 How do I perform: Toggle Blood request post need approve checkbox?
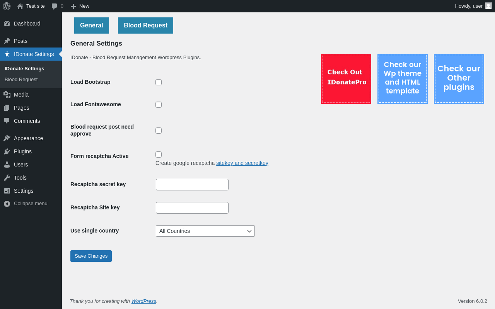point(159,131)
